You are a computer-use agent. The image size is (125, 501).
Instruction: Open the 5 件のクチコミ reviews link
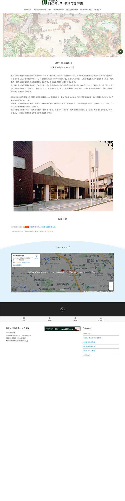pos(26,262)
